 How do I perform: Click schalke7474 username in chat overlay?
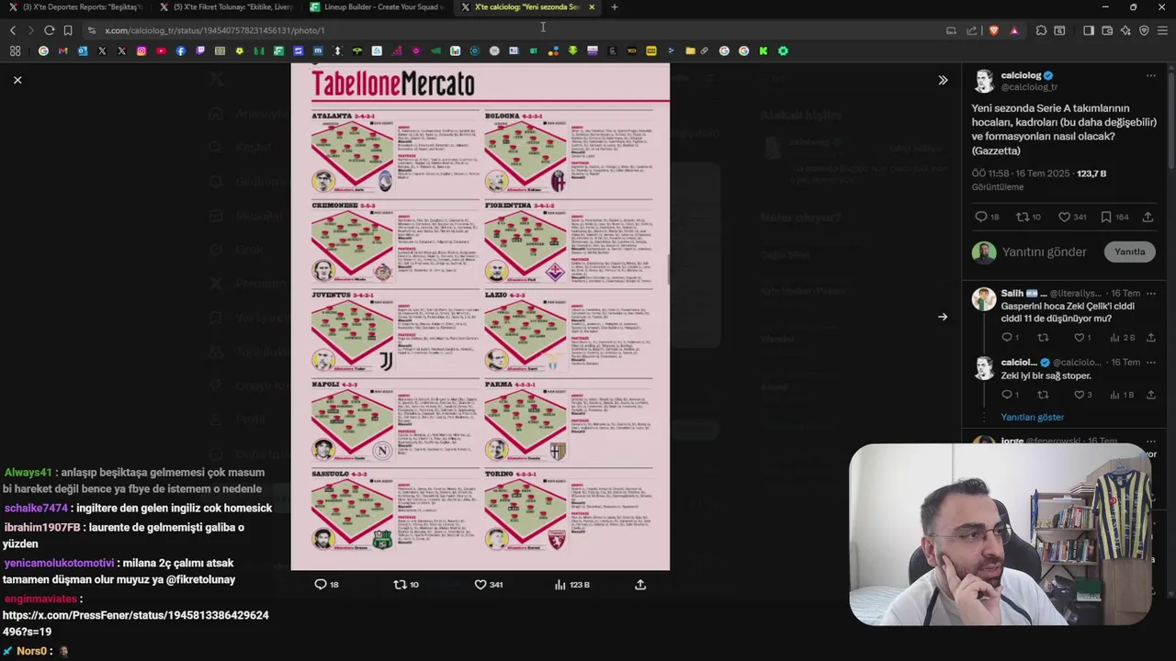36,508
